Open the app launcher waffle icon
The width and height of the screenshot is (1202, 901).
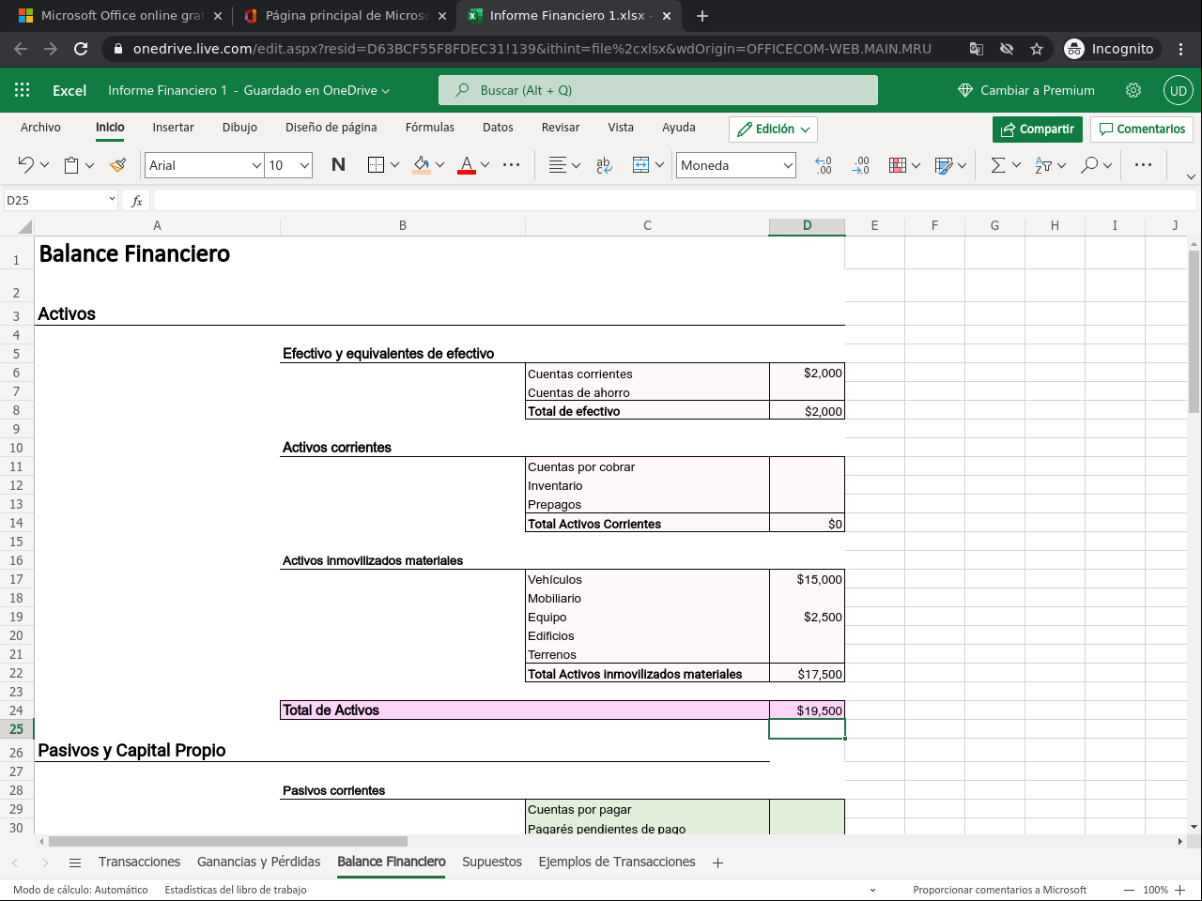click(x=23, y=90)
